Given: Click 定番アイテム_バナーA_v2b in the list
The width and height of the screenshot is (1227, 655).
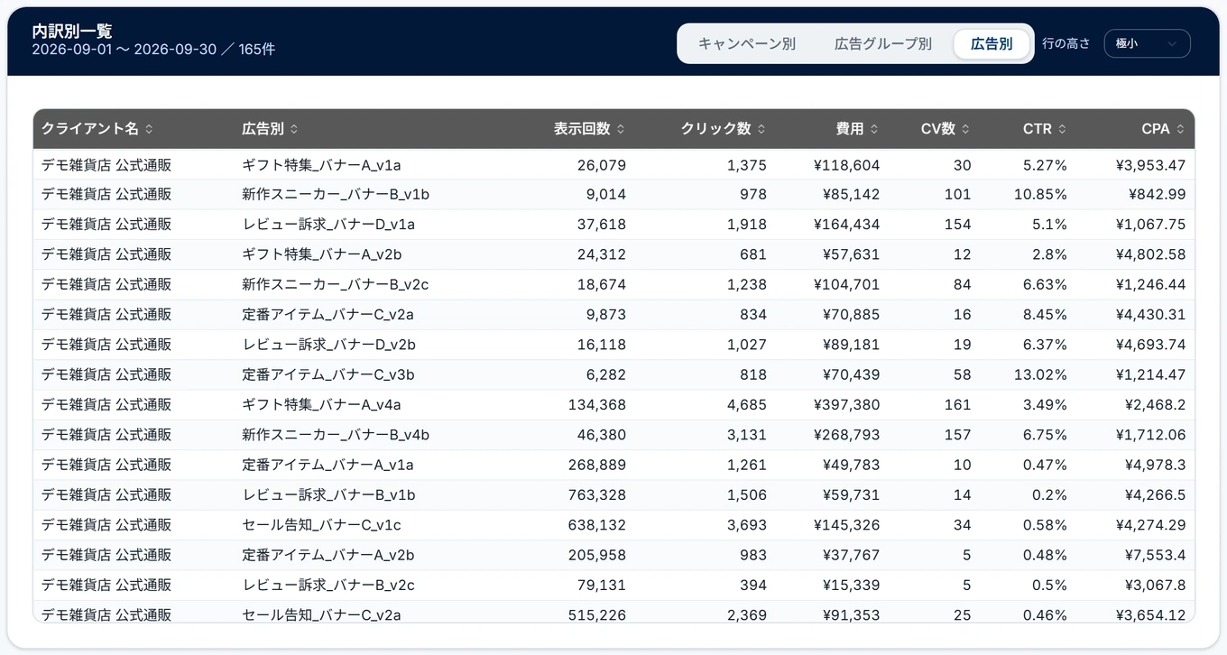Looking at the screenshot, I should pos(328,555).
